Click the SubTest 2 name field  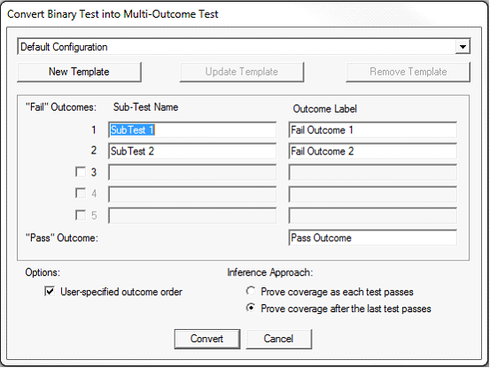pos(192,152)
